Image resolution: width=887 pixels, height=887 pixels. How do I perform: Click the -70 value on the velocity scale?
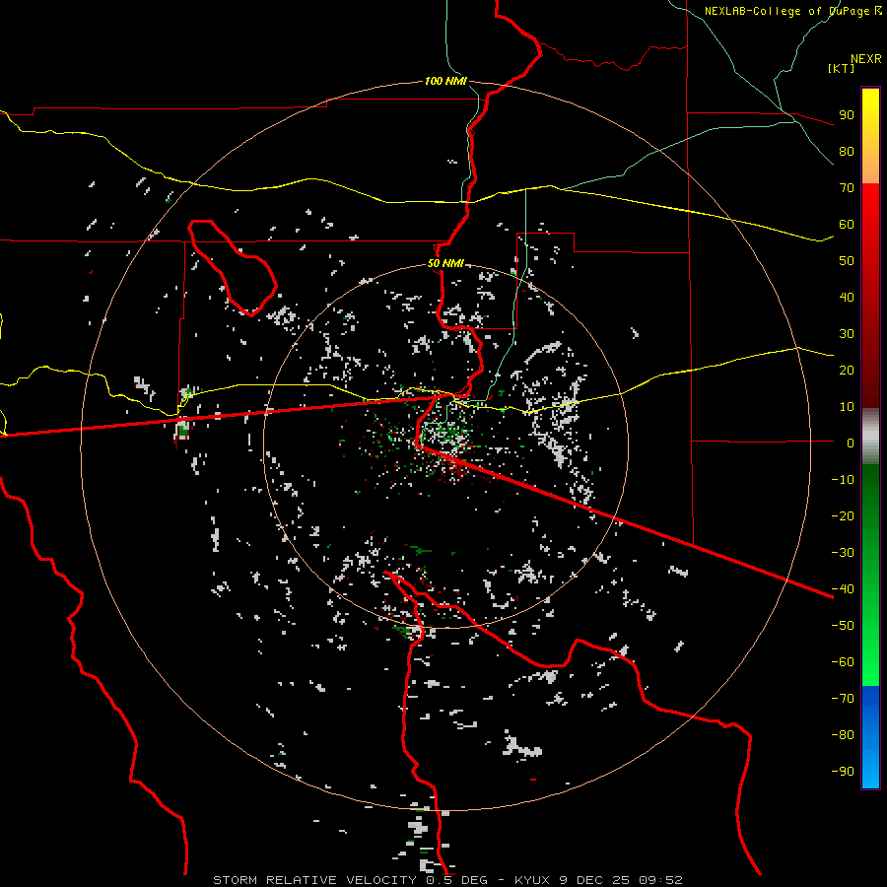(843, 698)
